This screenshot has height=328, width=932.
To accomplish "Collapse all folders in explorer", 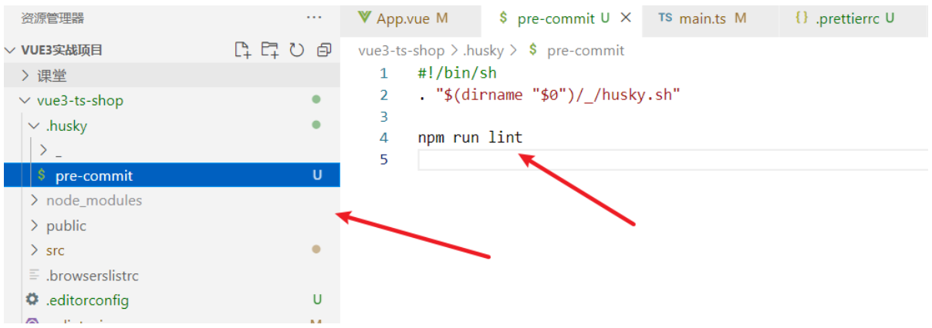I will [324, 50].
